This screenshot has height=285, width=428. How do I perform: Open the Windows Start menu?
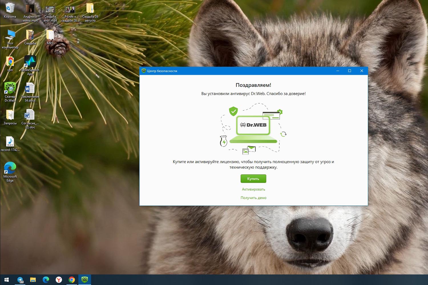tap(7, 280)
